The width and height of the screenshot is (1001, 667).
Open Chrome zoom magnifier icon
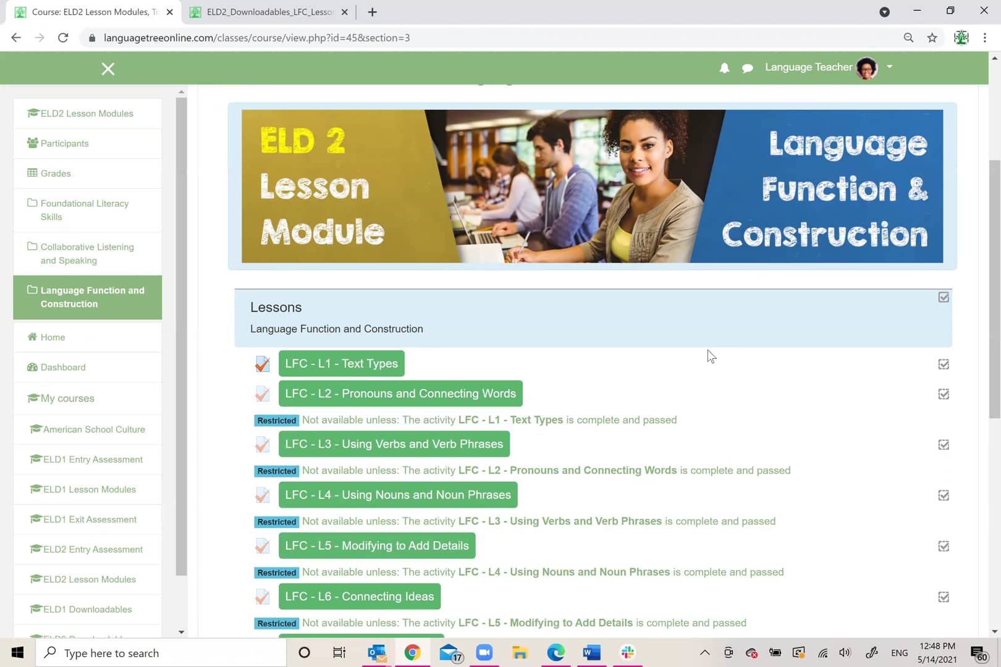908,38
